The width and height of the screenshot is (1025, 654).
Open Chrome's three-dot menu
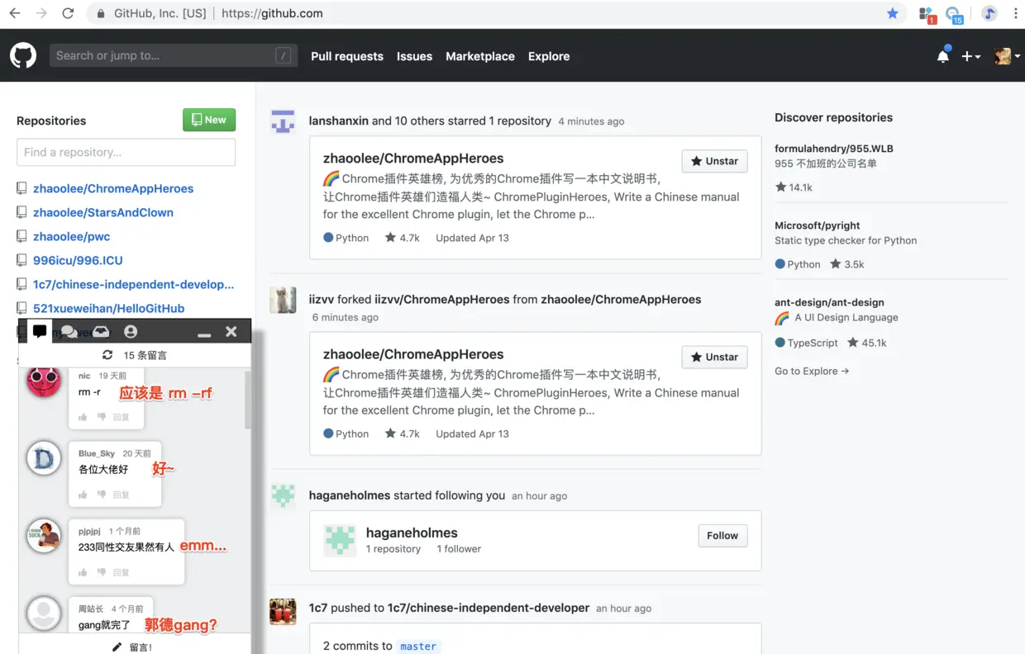pyautogui.click(x=1015, y=13)
